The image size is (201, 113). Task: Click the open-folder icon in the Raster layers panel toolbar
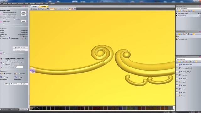click(179, 34)
